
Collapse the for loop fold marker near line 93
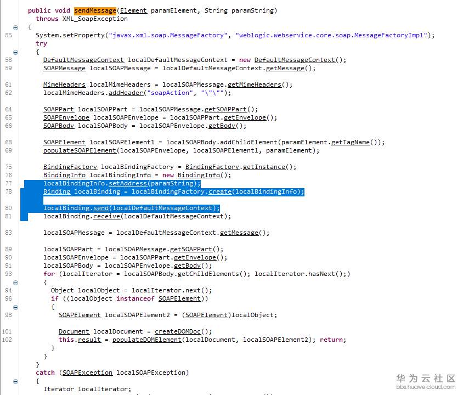click(x=15, y=282)
